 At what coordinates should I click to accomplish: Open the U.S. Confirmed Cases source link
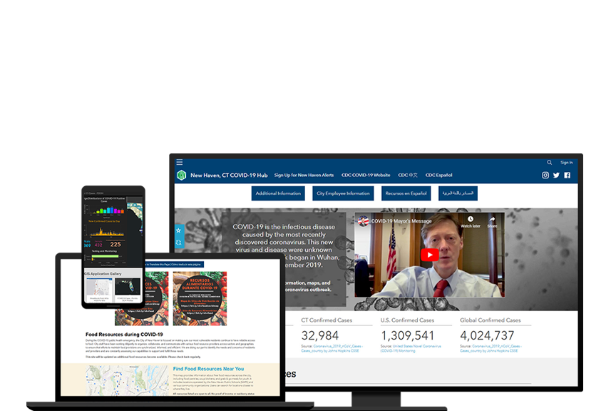click(411, 348)
